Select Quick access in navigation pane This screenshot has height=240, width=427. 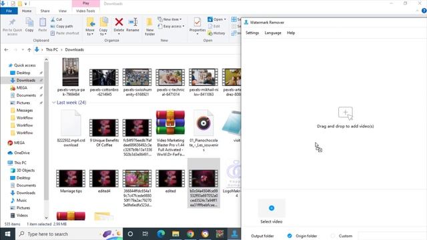click(25, 65)
